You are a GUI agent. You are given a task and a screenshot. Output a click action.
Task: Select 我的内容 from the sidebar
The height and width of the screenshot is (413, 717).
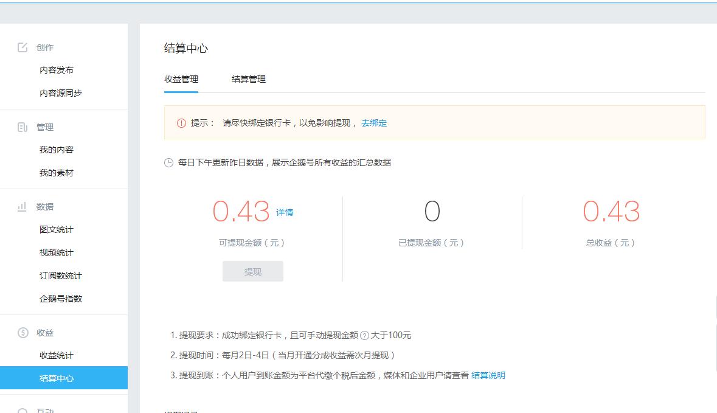[x=57, y=150]
